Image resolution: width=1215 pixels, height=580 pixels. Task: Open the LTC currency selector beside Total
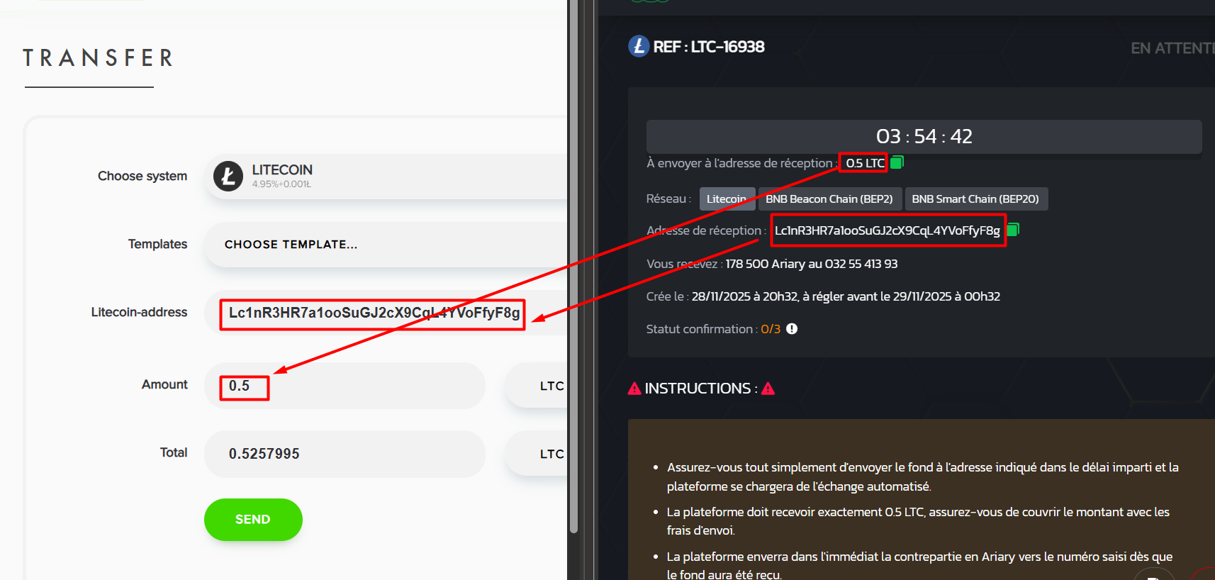click(x=537, y=454)
